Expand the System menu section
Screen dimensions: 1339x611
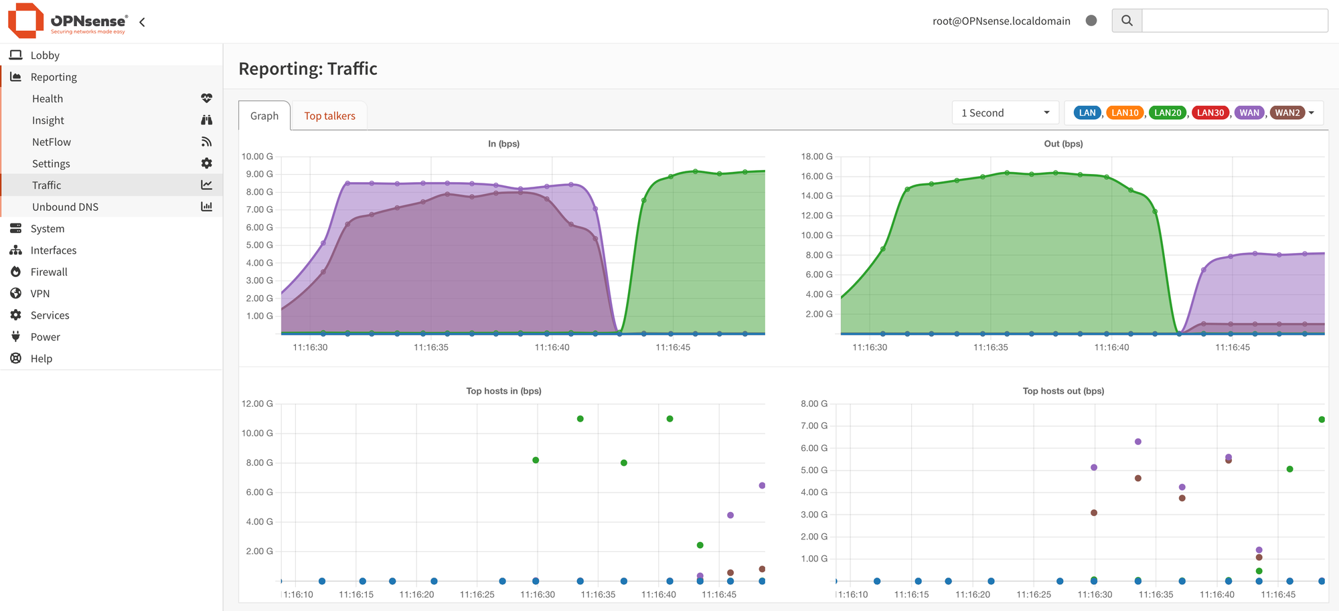coord(48,228)
